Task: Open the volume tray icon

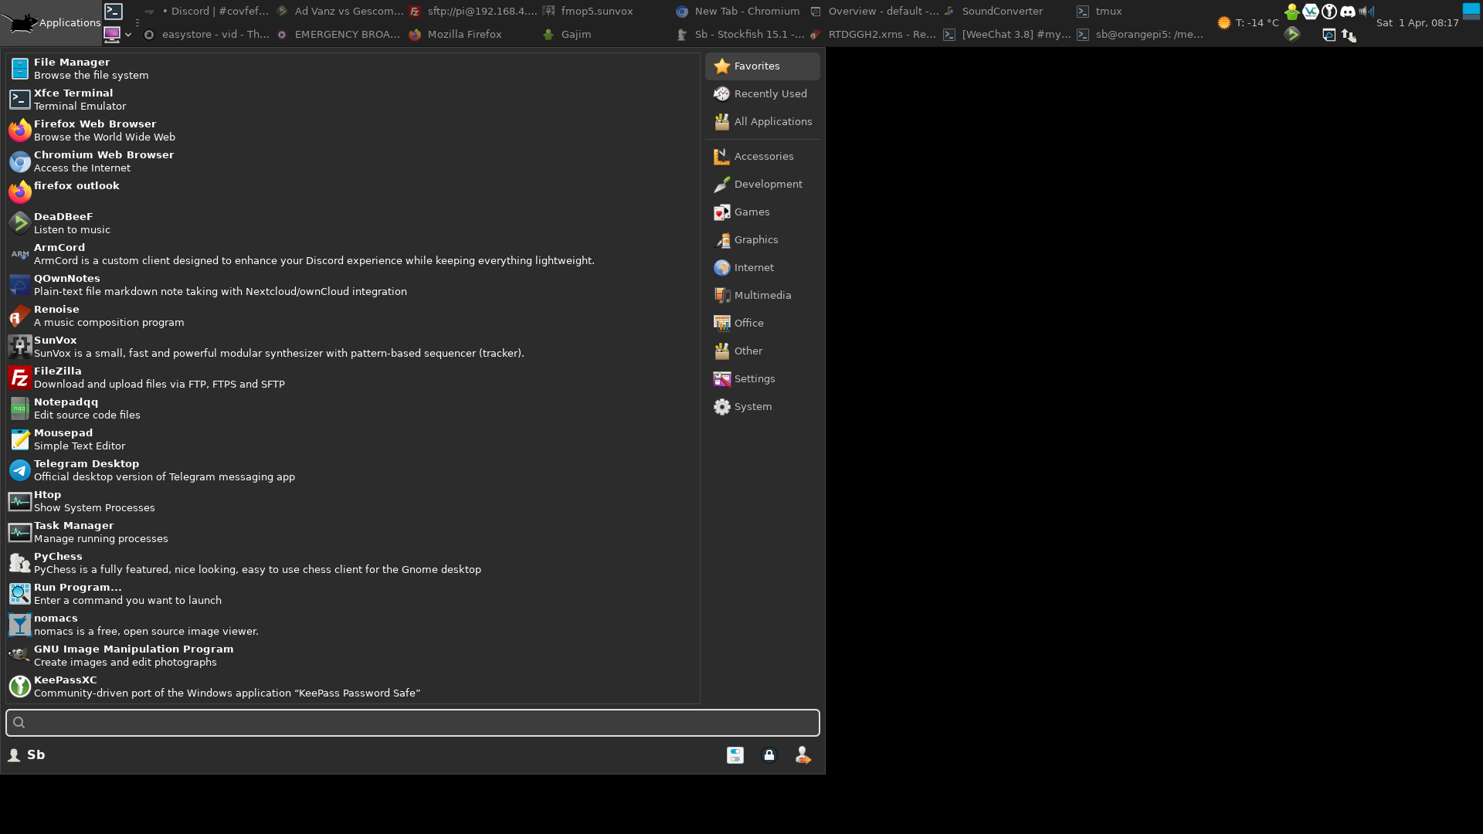Action: click(x=1366, y=12)
